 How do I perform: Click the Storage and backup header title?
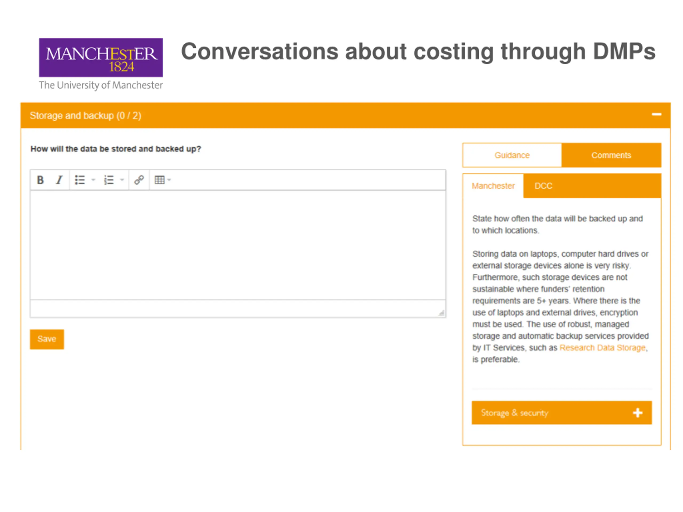coord(86,115)
